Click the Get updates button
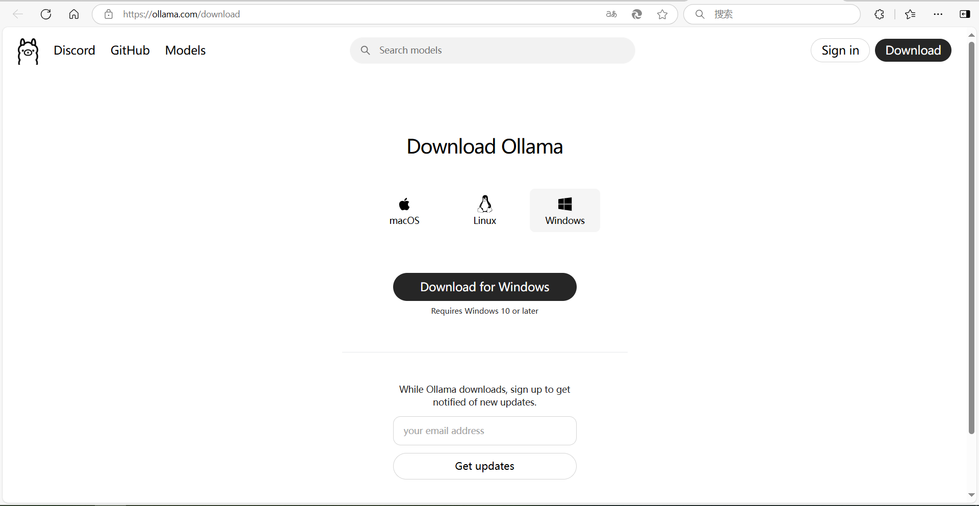Viewport: 979px width, 506px height. pos(484,466)
